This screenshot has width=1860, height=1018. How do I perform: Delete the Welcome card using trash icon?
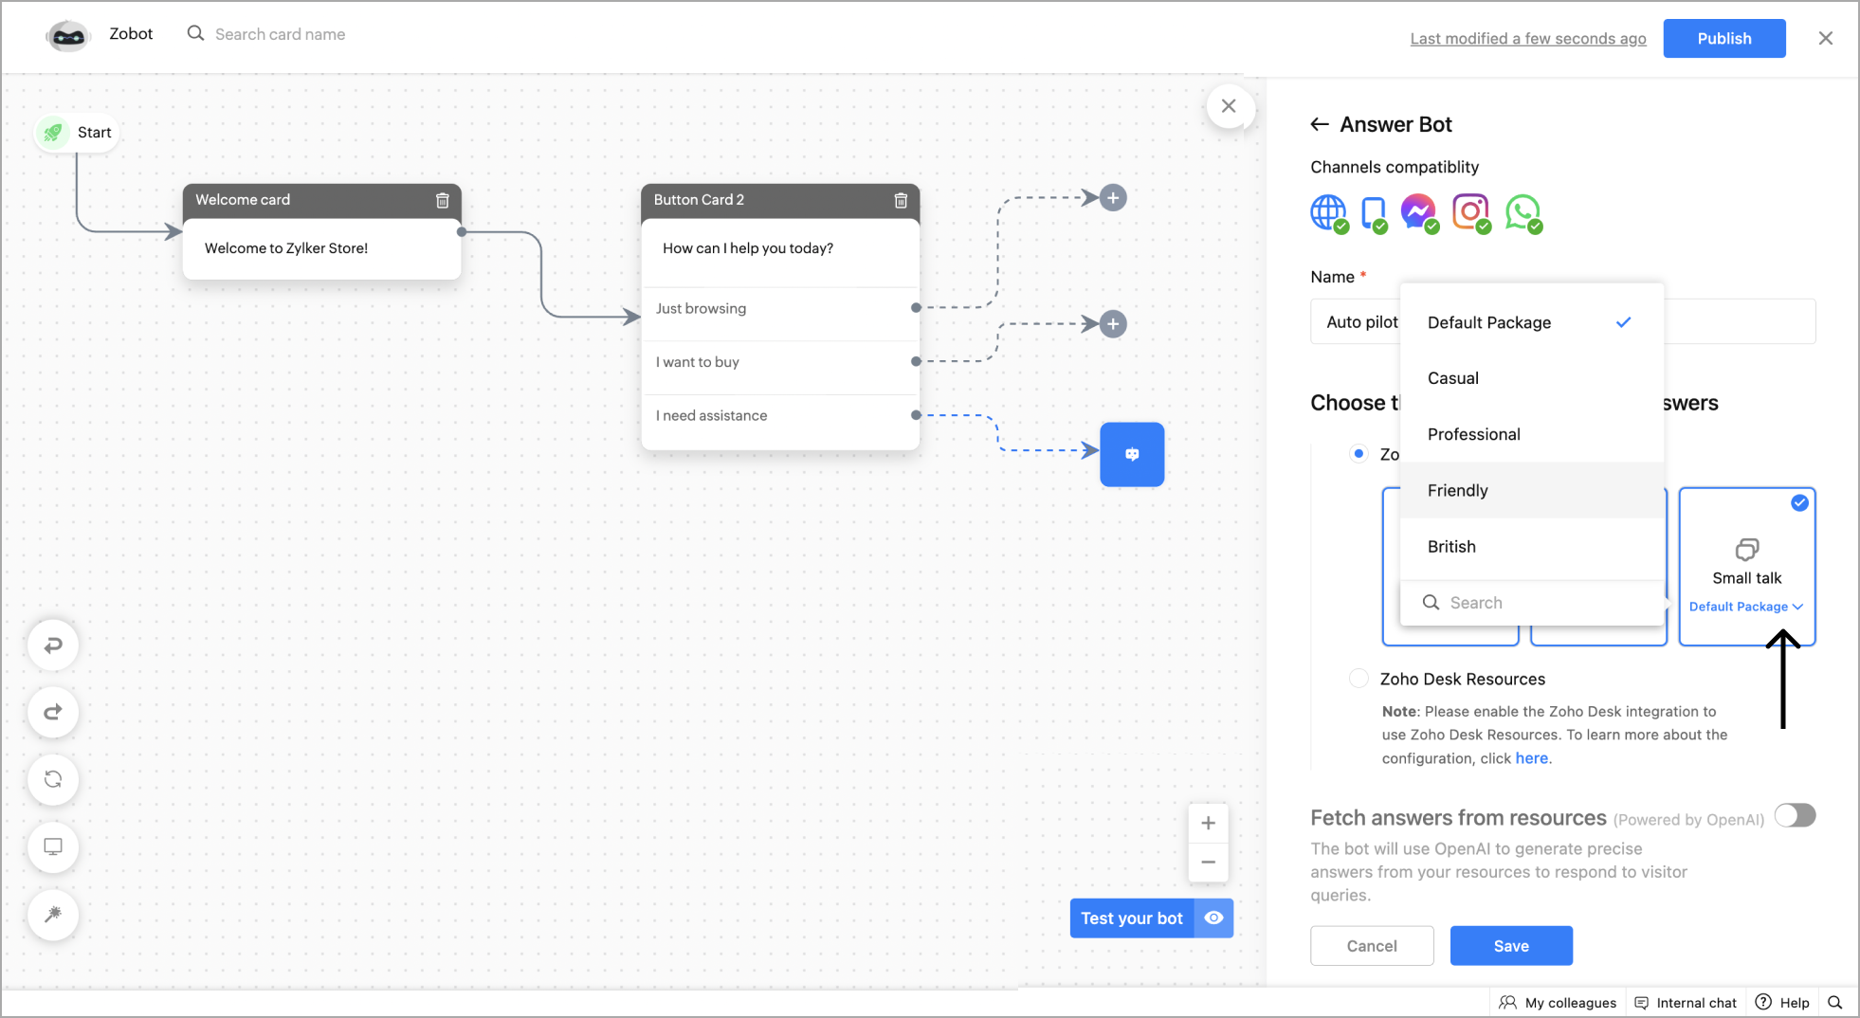click(442, 200)
